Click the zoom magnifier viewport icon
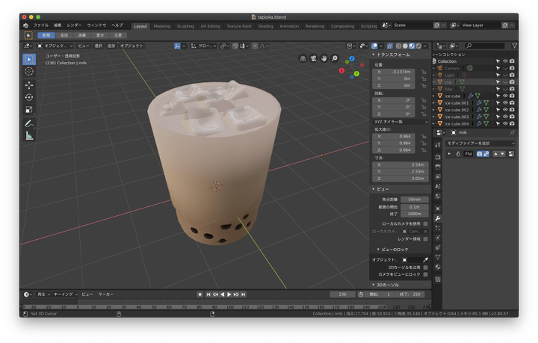 tap(334, 58)
